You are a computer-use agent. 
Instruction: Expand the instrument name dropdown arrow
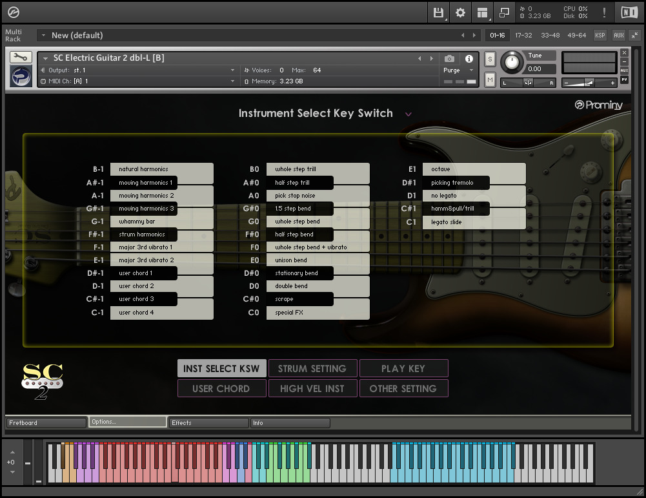click(45, 59)
